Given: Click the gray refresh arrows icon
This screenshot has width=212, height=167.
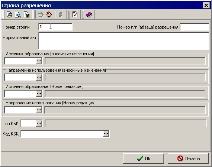Looking at the screenshot, I should pyautogui.click(x=61, y=14).
